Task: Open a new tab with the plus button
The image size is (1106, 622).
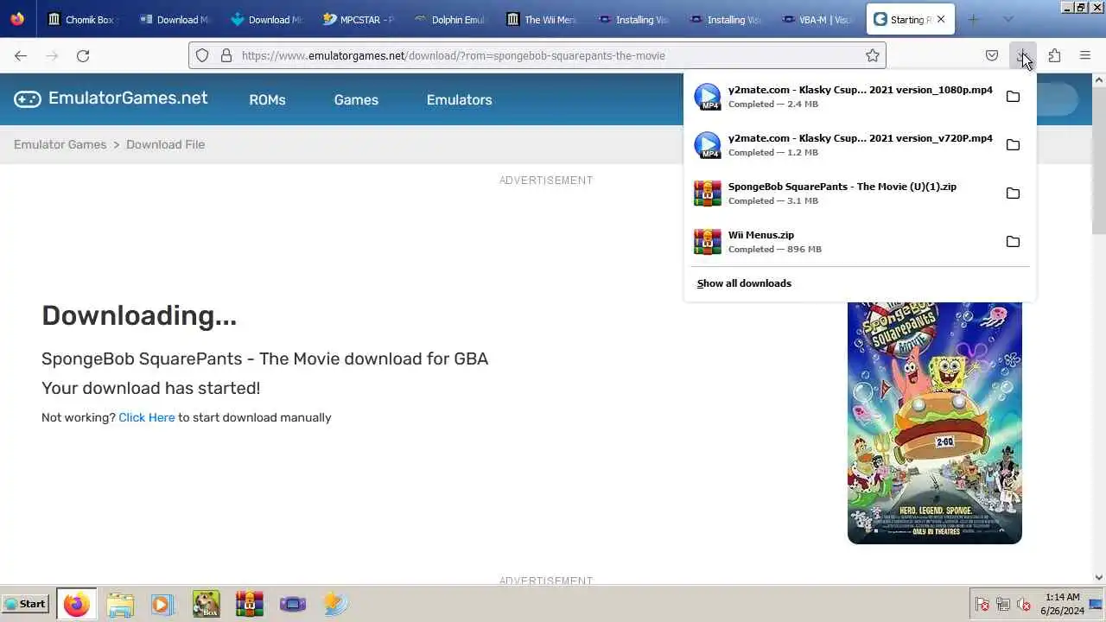Action: pyautogui.click(x=973, y=19)
